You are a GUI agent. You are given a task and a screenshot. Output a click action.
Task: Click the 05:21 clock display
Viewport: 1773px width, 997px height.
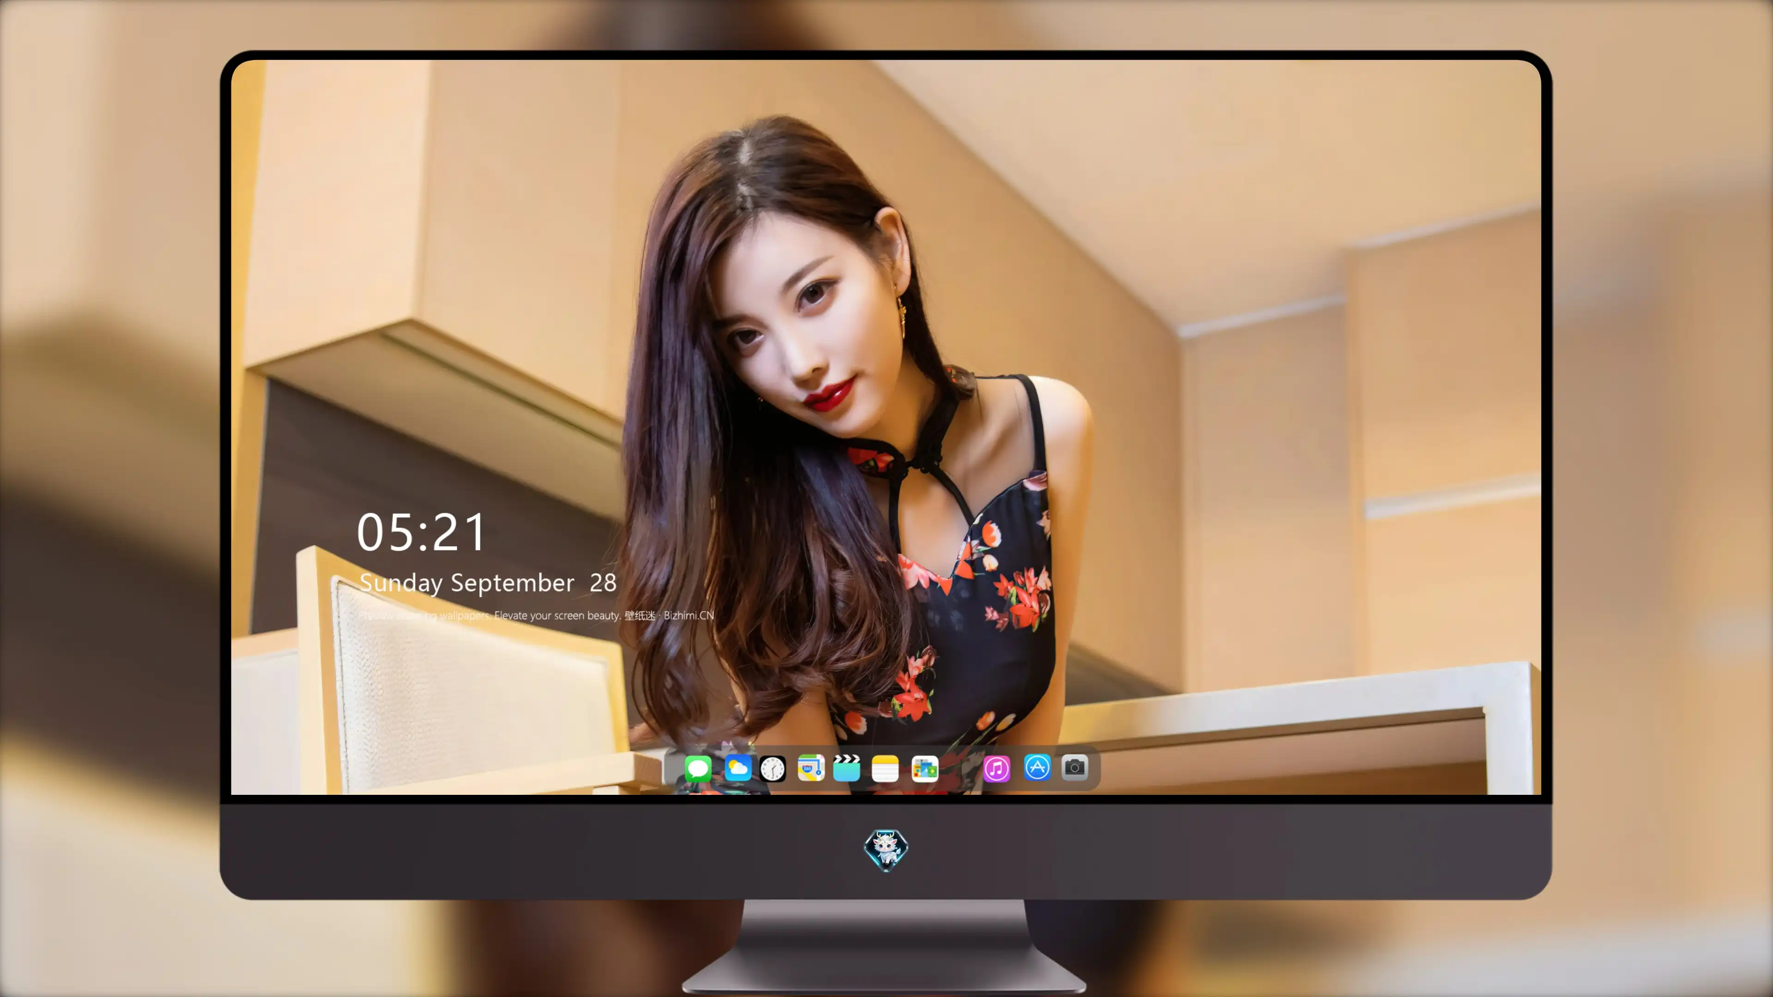pos(421,533)
